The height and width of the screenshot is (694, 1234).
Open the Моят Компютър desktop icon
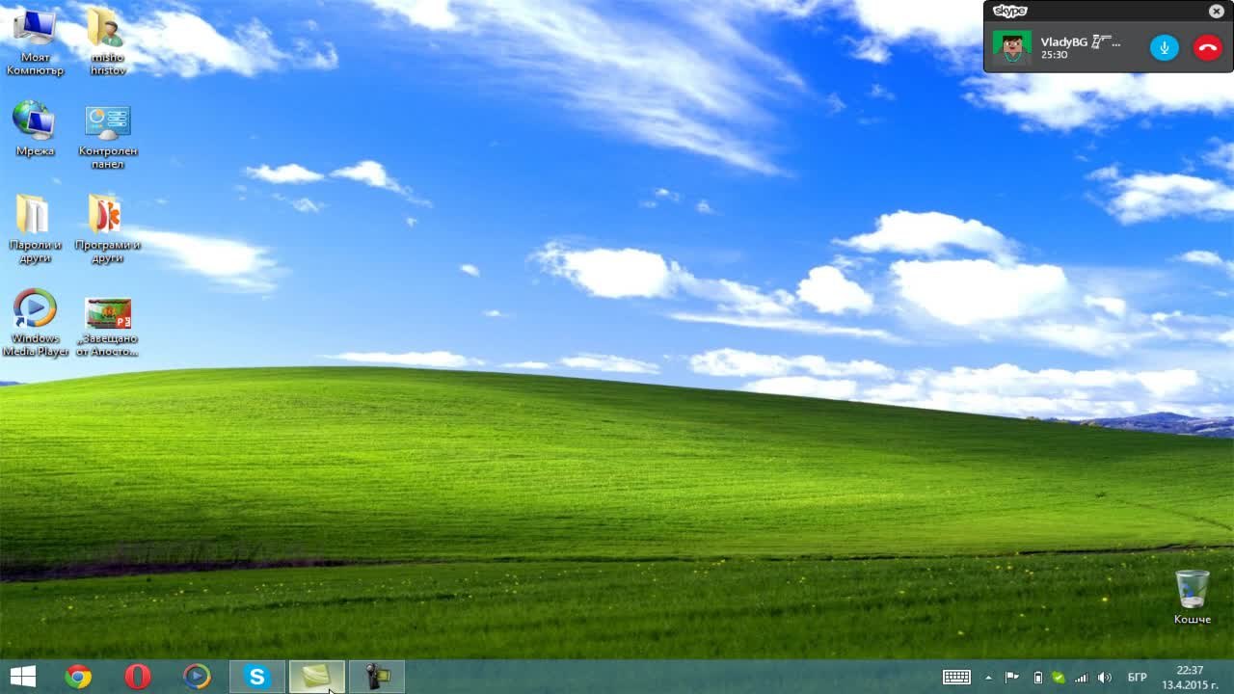tap(35, 29)
